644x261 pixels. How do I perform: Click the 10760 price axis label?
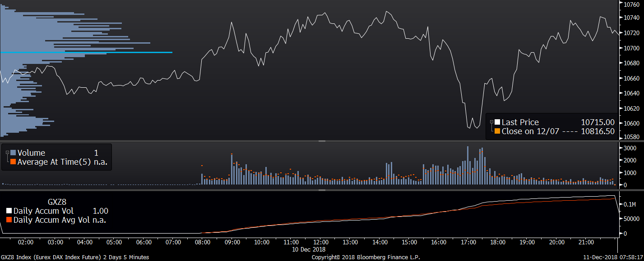click(631, 4)
